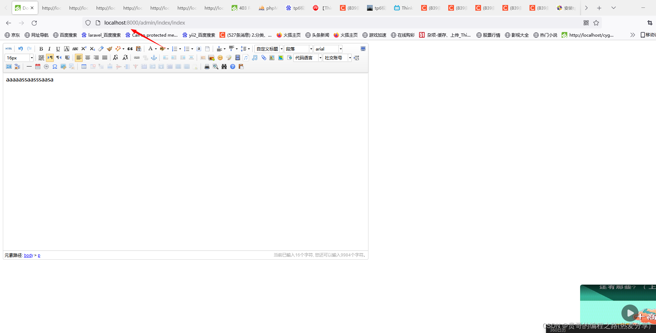
Task: Toggle italic formatting
Action: (x=50, y=49)
